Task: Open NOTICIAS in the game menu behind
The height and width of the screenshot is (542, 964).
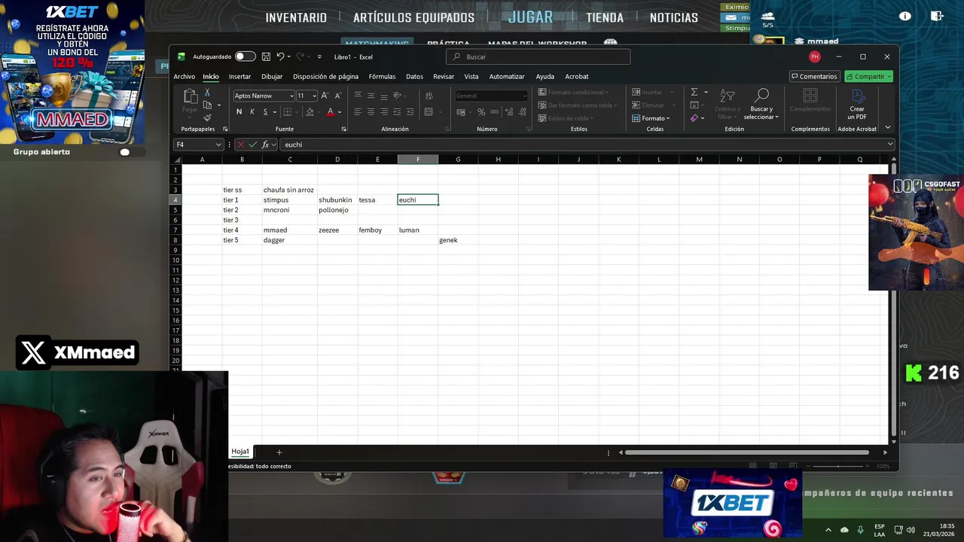Action: click(x=674, y=17)
